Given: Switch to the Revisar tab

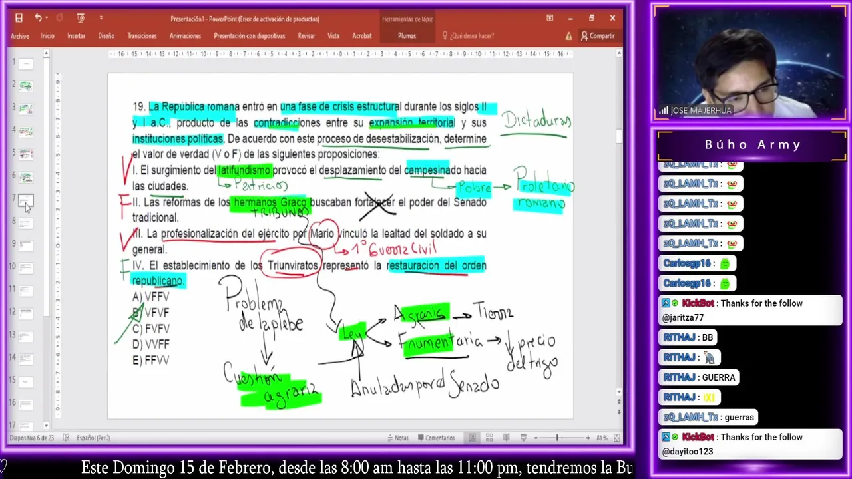Looking at the screenshot, I should 306,36.
